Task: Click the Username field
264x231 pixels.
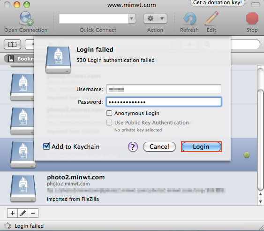Action: (164, 89)
